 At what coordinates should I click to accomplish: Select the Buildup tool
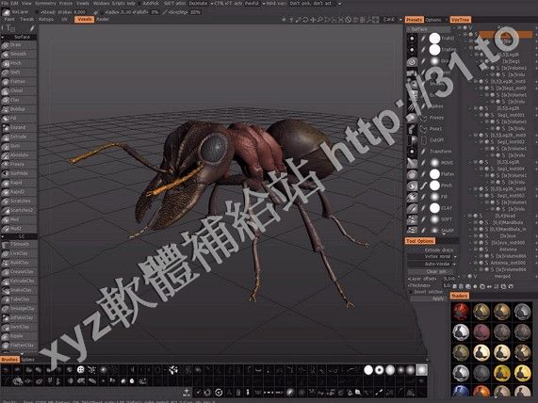tap(19, 109)
